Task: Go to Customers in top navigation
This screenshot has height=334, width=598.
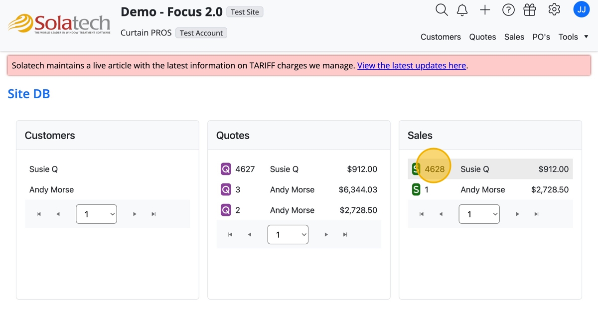Action: [441, 37]
